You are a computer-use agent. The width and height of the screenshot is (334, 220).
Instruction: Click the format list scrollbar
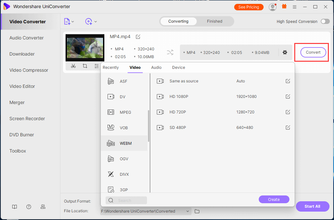point(149,126)
